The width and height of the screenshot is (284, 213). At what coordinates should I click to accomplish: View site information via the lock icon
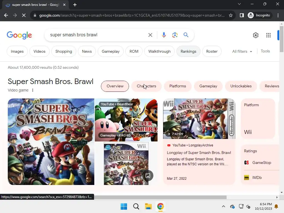(35, 16)
